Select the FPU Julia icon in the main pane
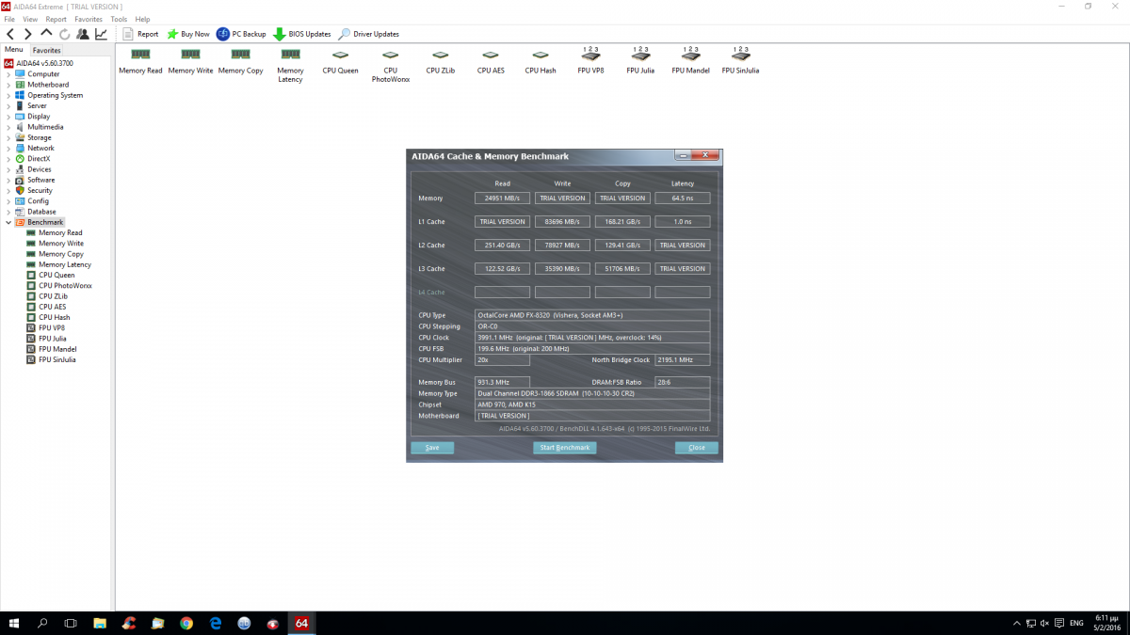 640,59
